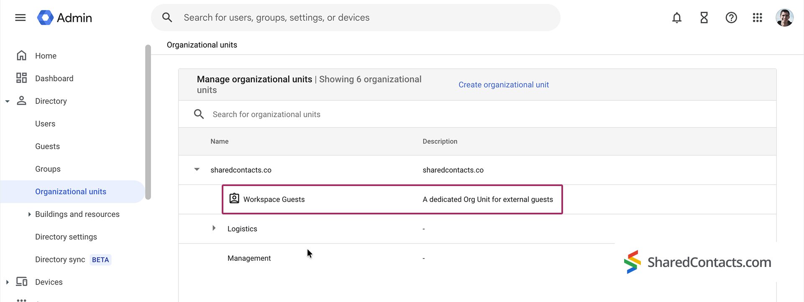
Task: Click the Name column header
Action: [x=219, y=141]
